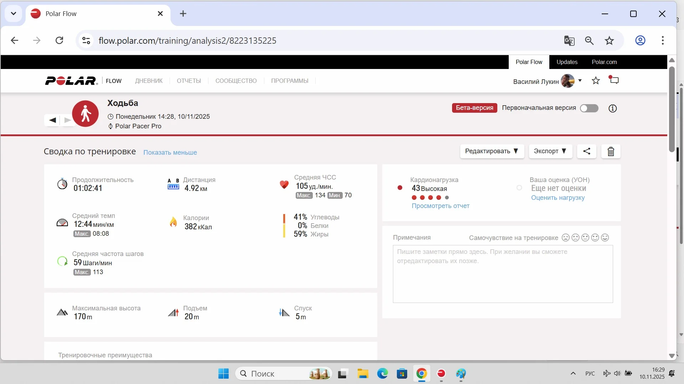Go to previous training session arrow
The height and width of the screenshot is (384, 684).
(52, 120)
